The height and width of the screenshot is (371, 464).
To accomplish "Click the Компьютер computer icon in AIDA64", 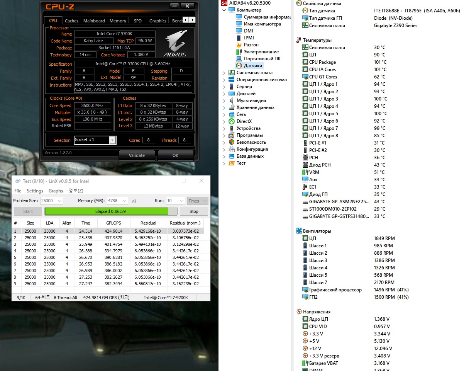I will [232, 10].
